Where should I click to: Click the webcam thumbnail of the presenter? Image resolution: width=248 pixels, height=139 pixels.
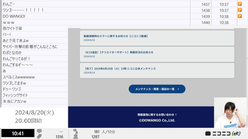click(230, 112)
